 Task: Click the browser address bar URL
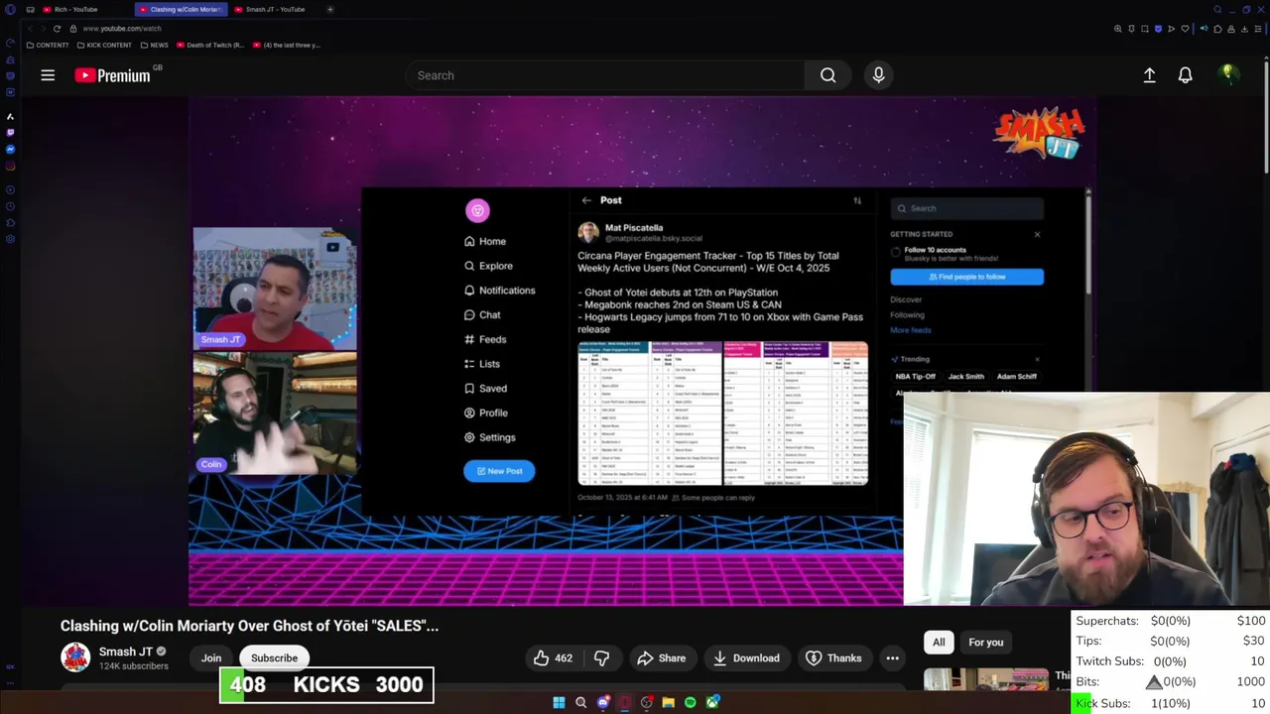[x=122, y=29]
